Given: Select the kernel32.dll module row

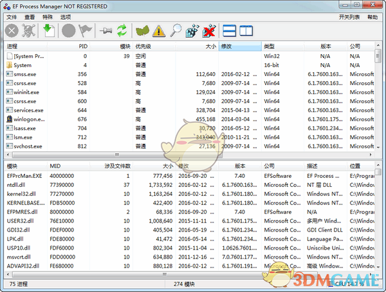Looking at the screenshot, I should click(x=190, y=194).
